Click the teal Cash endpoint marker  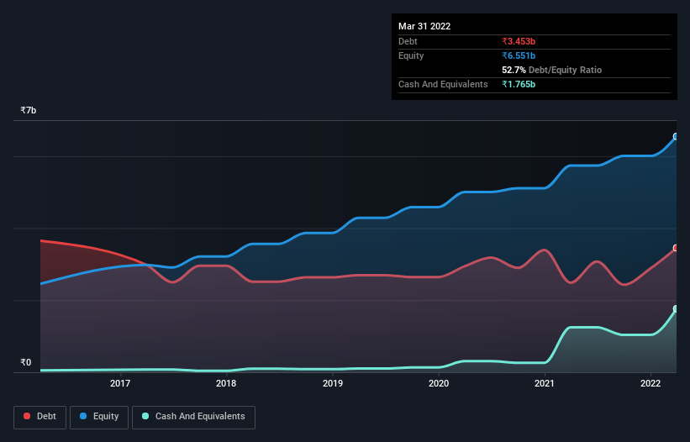tap(676, 309)
